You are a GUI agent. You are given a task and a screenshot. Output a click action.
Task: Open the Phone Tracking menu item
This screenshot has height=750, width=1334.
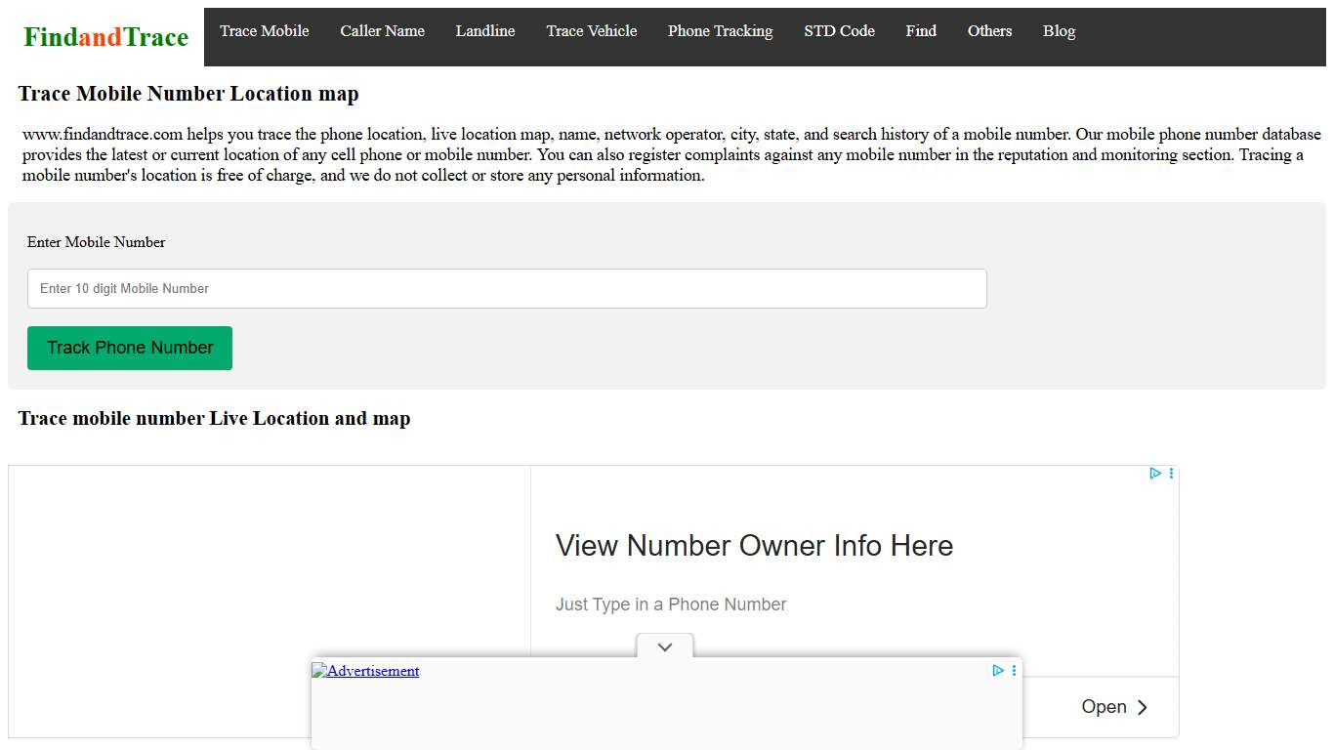pos(720,31)
